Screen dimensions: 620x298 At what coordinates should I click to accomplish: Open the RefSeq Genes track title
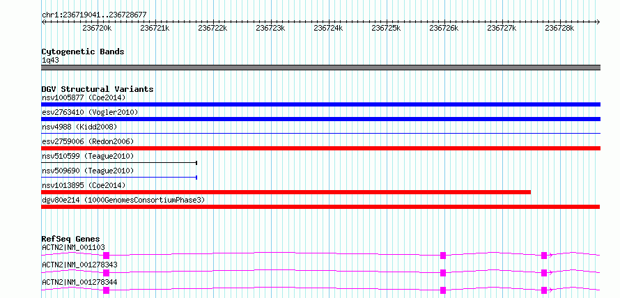point(71,239)
